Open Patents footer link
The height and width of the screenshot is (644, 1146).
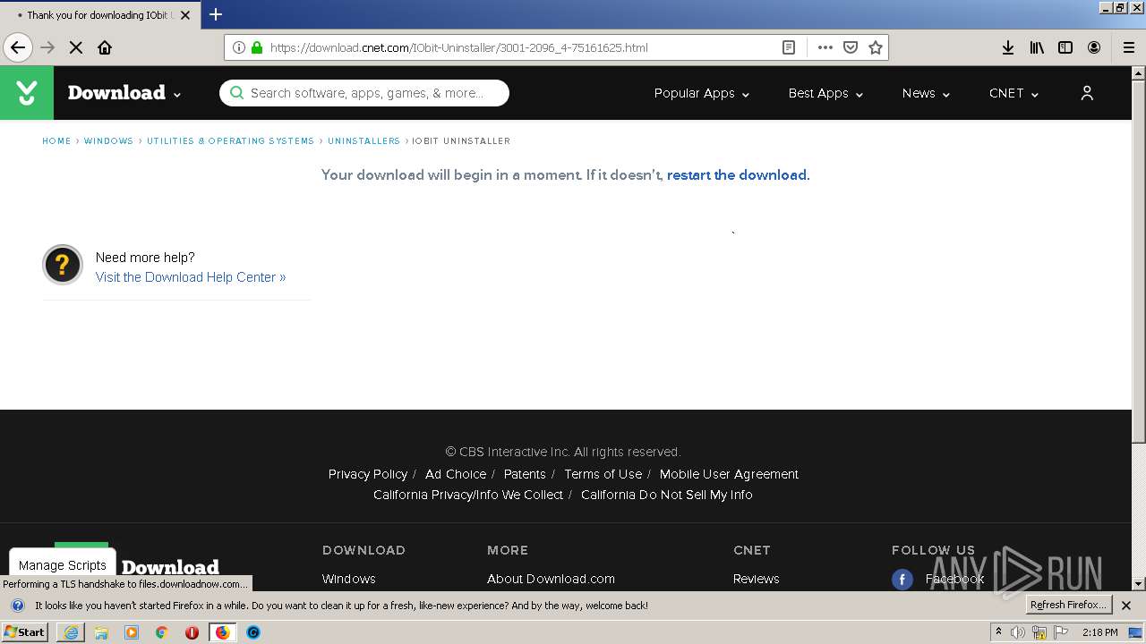(525, 474)
